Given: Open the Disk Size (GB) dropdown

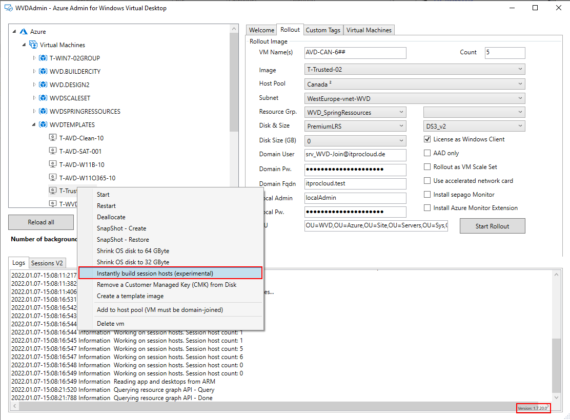Looking at the screenshot, I should click(x=356, y=141).
